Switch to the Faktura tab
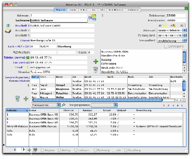Viewport: 192px width, 159px height. [x=84, y=10]
